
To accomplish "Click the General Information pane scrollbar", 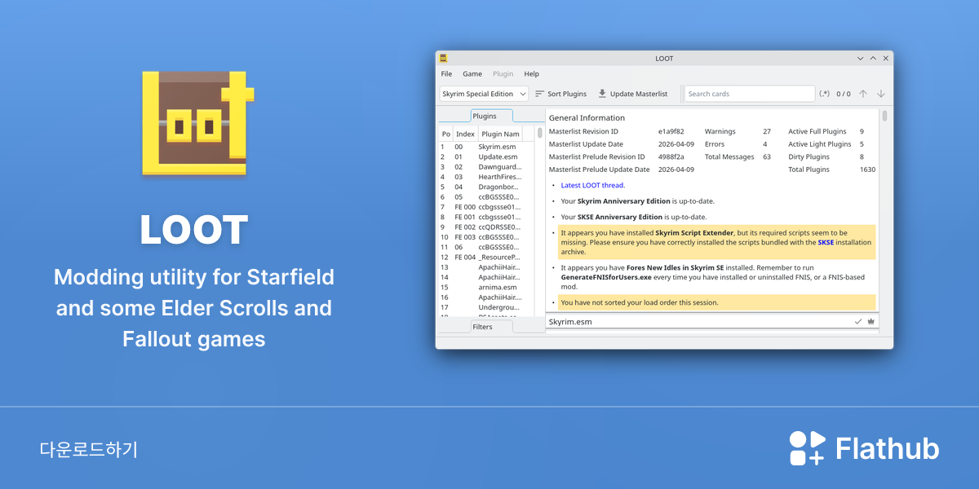I will click(884, 116).
